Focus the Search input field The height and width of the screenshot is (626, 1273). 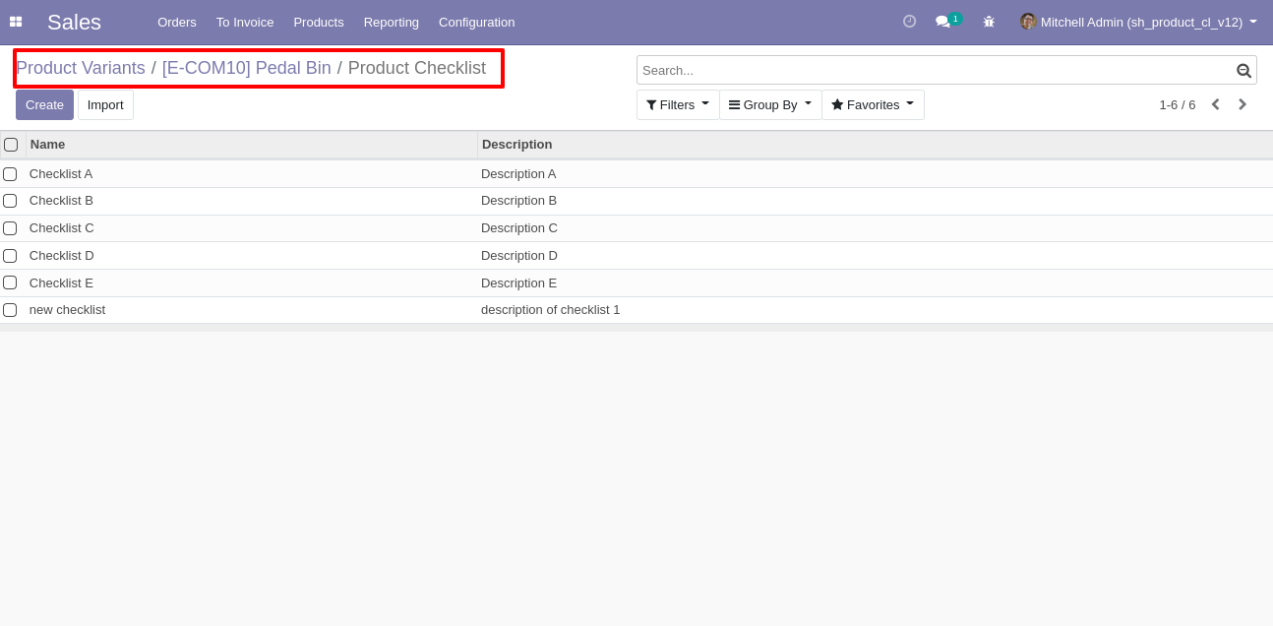937,70
